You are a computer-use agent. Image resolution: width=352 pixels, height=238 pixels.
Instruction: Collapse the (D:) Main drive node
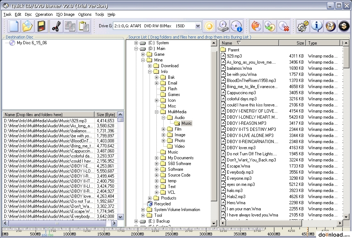[x=136, y=49]
